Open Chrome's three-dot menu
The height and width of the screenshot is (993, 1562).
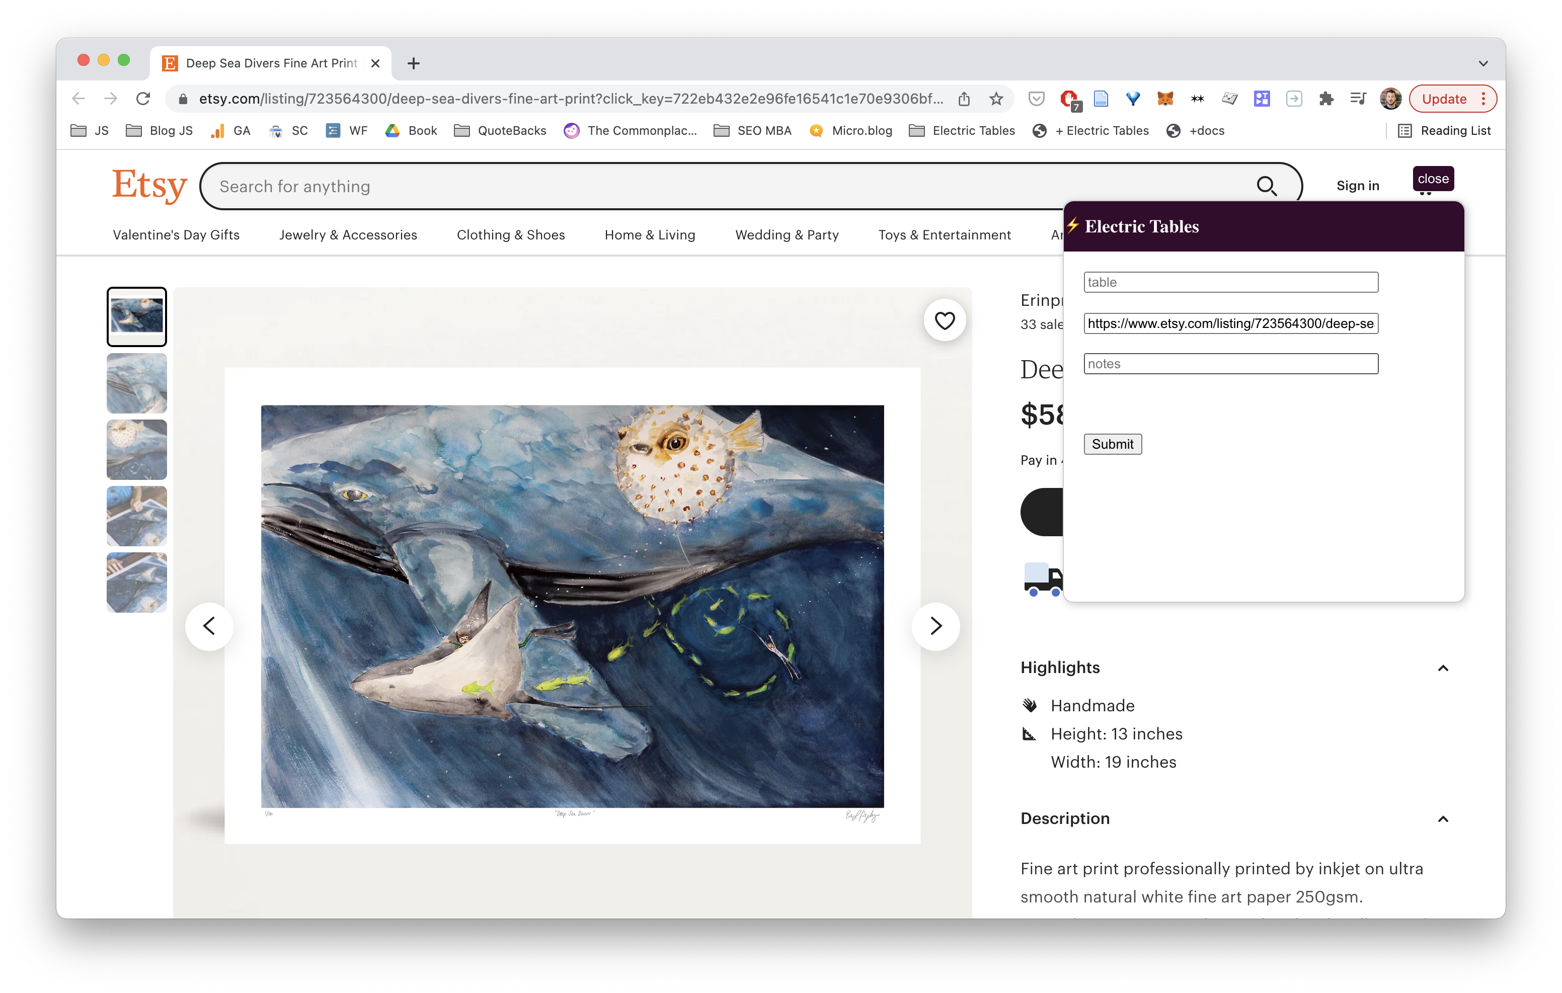coord(1483,99)
